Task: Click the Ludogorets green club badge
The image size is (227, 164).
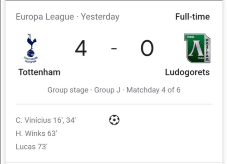Action: (197, 48)
